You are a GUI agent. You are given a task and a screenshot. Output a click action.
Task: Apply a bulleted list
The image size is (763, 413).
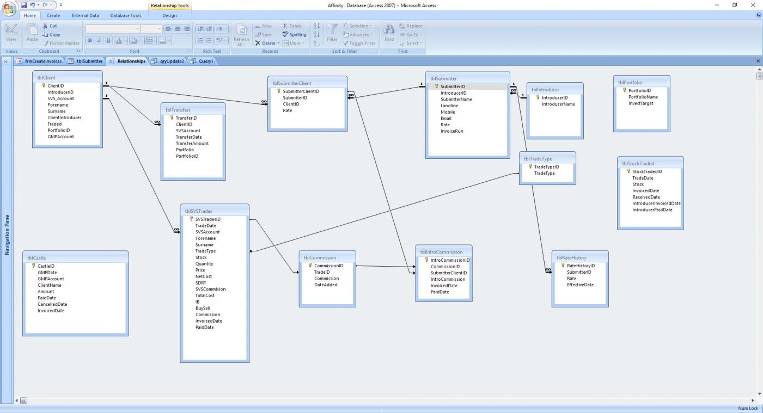(x=209, y=40)
